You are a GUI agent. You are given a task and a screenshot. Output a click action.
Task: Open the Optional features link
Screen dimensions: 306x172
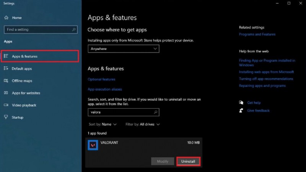point(101,79)
